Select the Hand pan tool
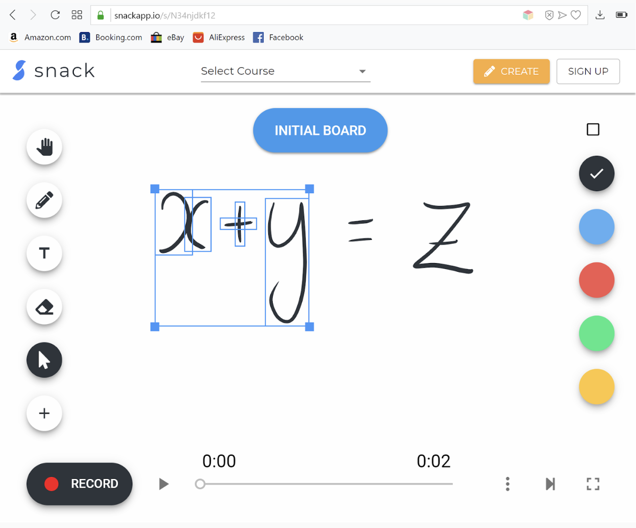The image size is (636, 528). pyautogui.click(x=44, y=147)
